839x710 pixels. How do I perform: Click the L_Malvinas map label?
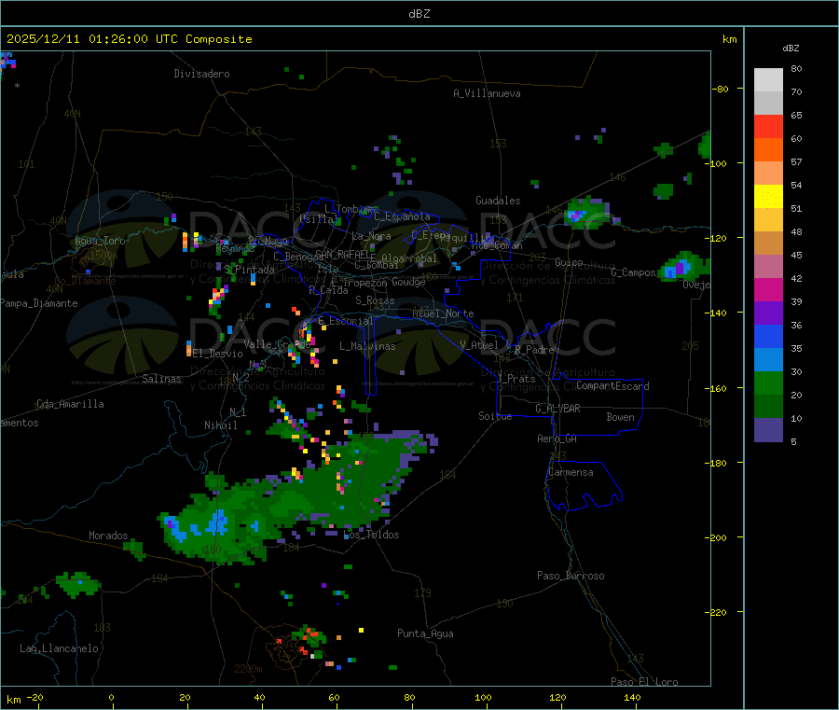367,346
